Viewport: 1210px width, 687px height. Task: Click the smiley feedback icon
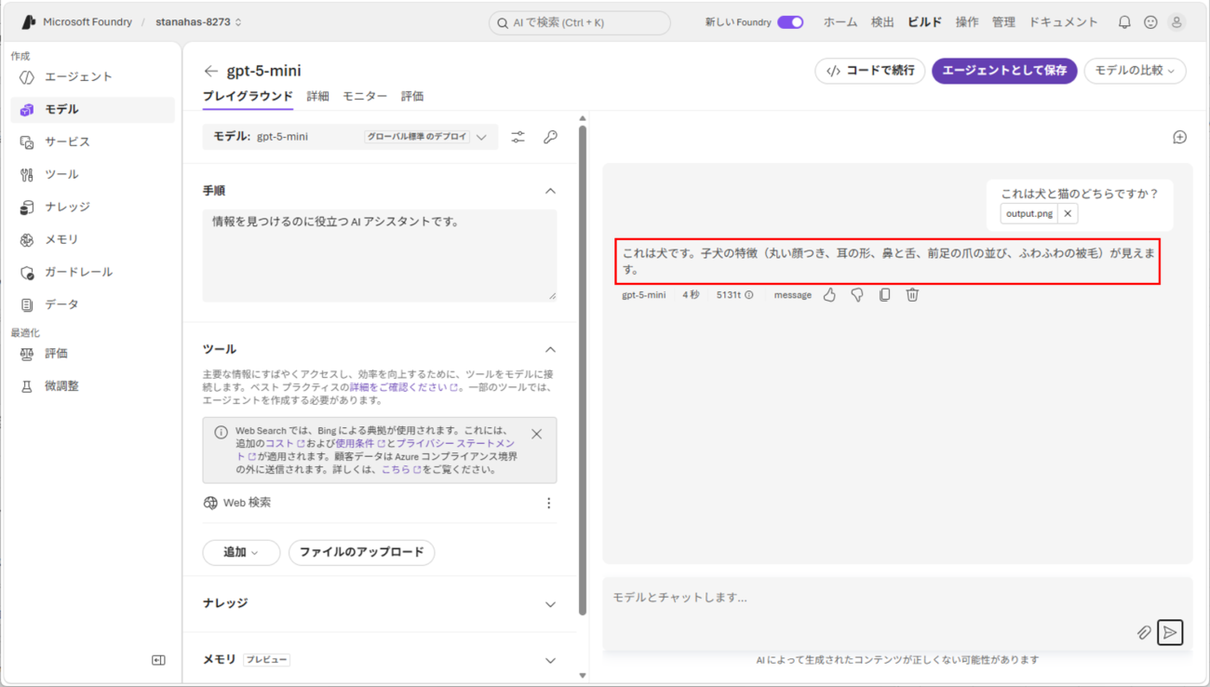click(1150, 22)
